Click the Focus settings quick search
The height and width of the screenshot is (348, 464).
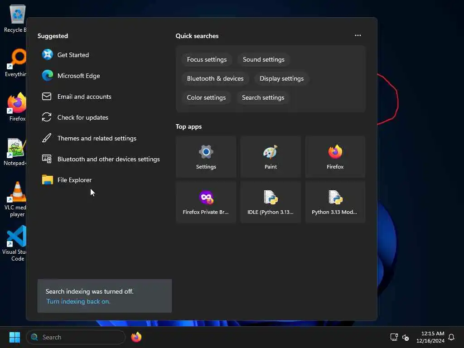pos(207,59)
